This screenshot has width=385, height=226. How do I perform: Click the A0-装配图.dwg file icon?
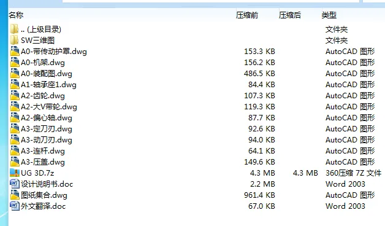(x=15, y=74)
